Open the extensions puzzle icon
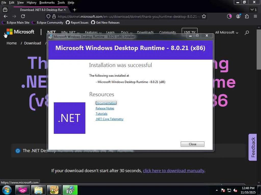Viewport: 261px width, 195px height. tap(247, 16)
